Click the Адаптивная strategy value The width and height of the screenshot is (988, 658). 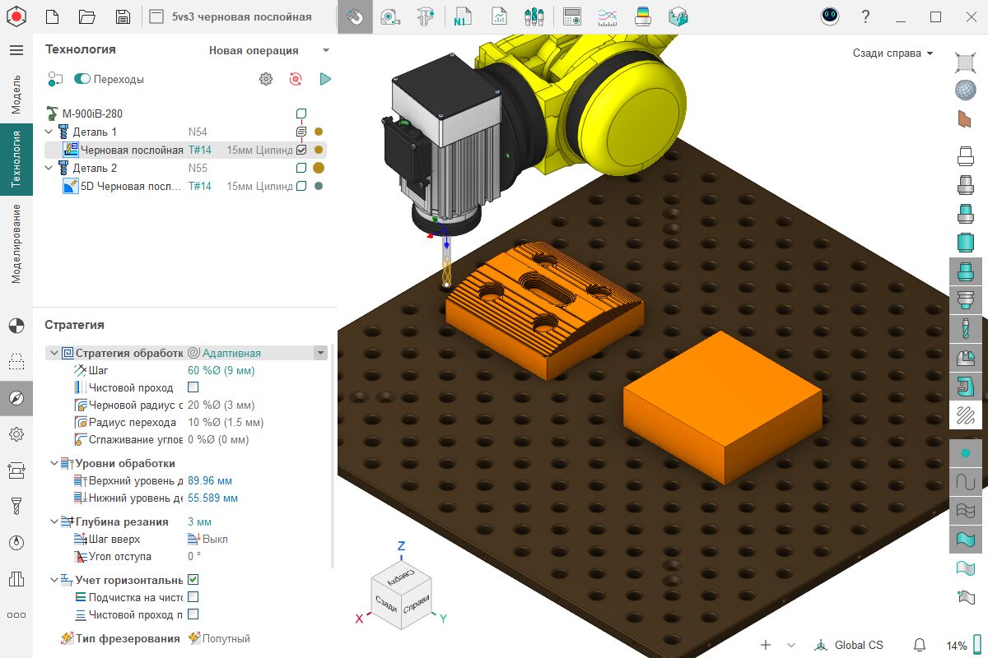click(x=231, y=353)
